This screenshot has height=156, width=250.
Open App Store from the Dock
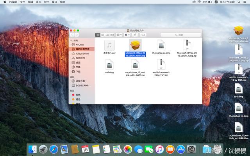point(180,149)
